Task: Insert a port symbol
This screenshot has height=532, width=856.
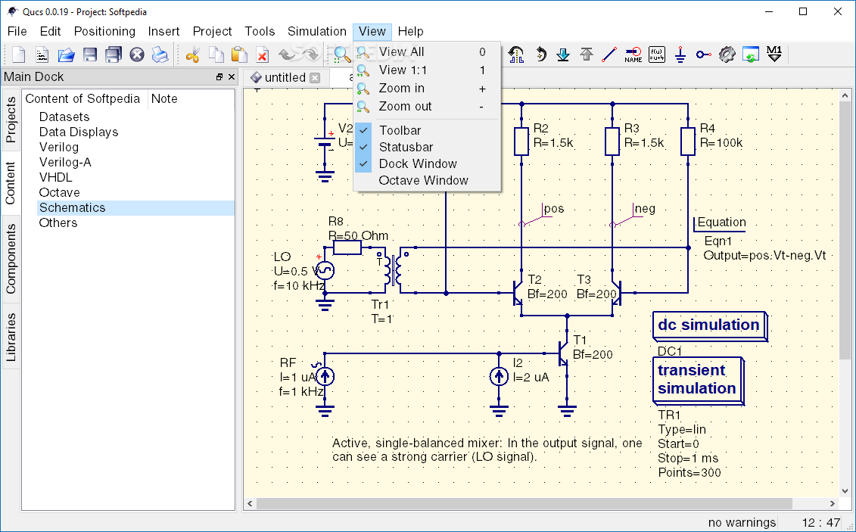Action: click(x=704, y=54)
